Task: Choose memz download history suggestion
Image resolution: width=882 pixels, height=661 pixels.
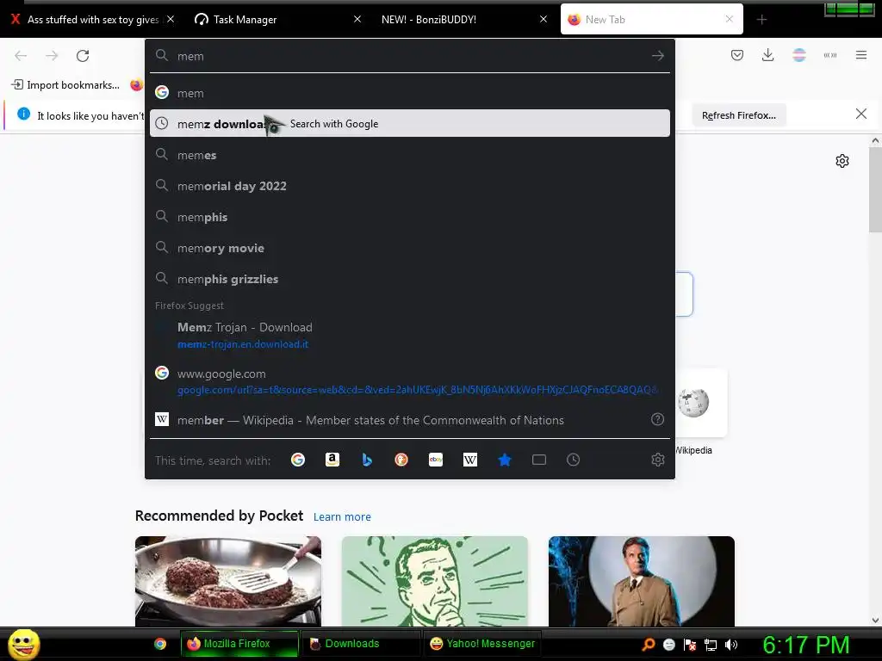Action: click(x=409, y=123)
